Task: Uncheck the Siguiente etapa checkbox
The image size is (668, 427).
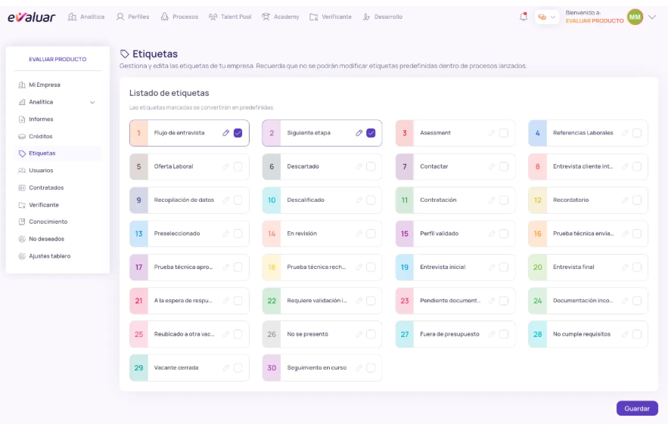Action: (371, 133)
